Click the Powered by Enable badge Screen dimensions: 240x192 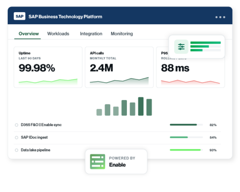pyautogui.click(x=116, y=162)
